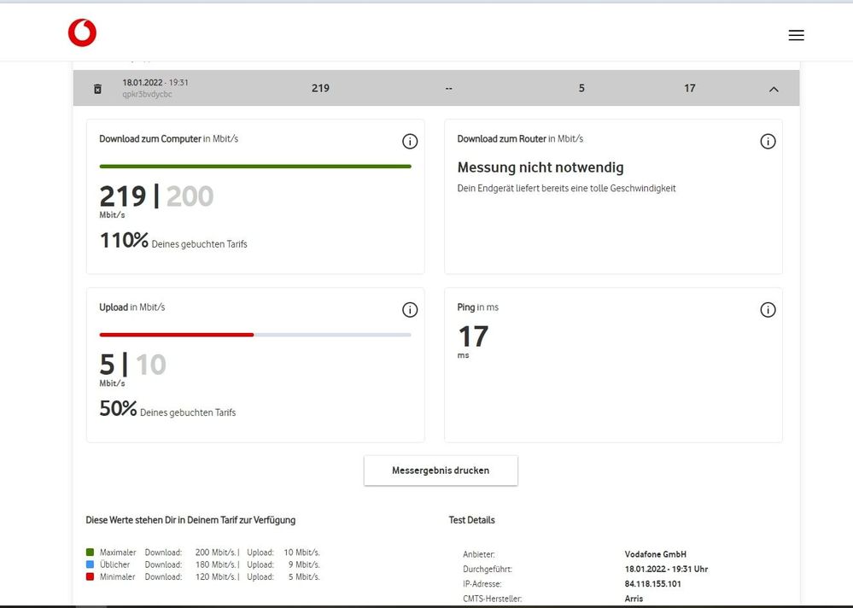Click the test ID qpkr5bvdycbc
Screen dimensions: 853x608
[147, 95]
